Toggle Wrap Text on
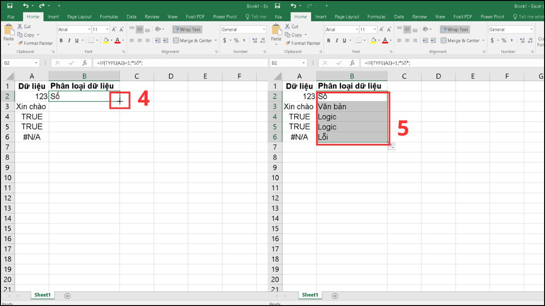The height and width of the screenshot is (306, 545). [186, 29]
